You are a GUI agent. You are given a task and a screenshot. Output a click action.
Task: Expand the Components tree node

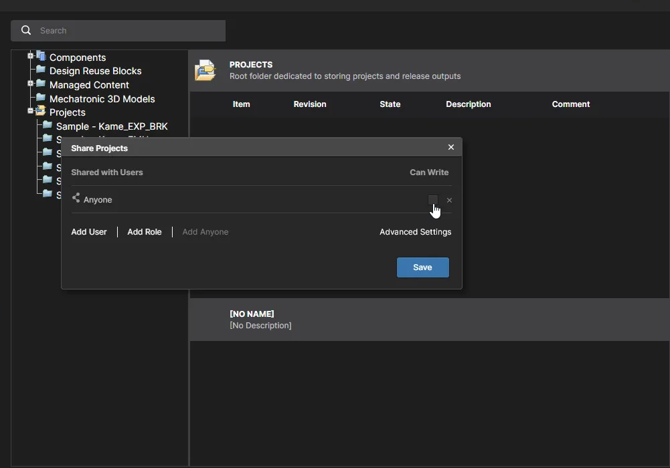coord(30,56)
